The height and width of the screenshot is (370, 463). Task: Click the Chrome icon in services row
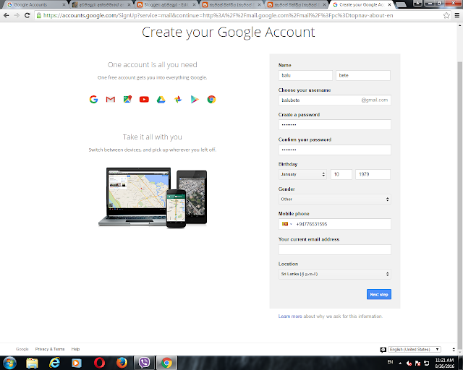[211, 100]
